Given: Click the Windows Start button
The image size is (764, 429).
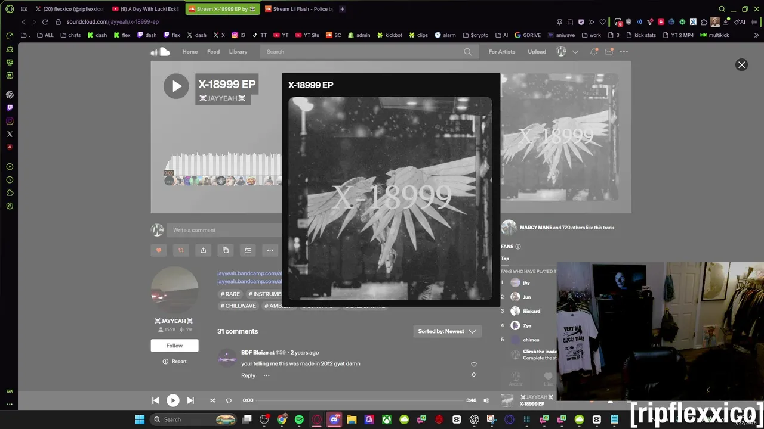Looking at the screenshot, I should coord(140,419).
